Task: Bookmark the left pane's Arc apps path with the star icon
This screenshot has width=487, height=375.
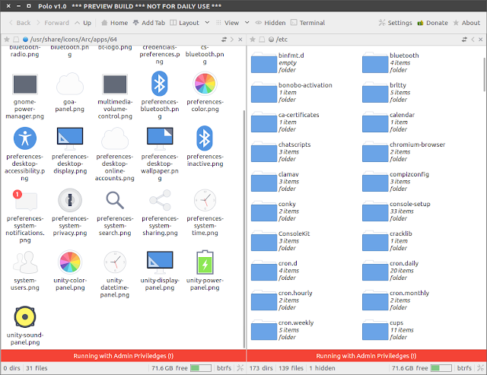Action: coord(7,40)
